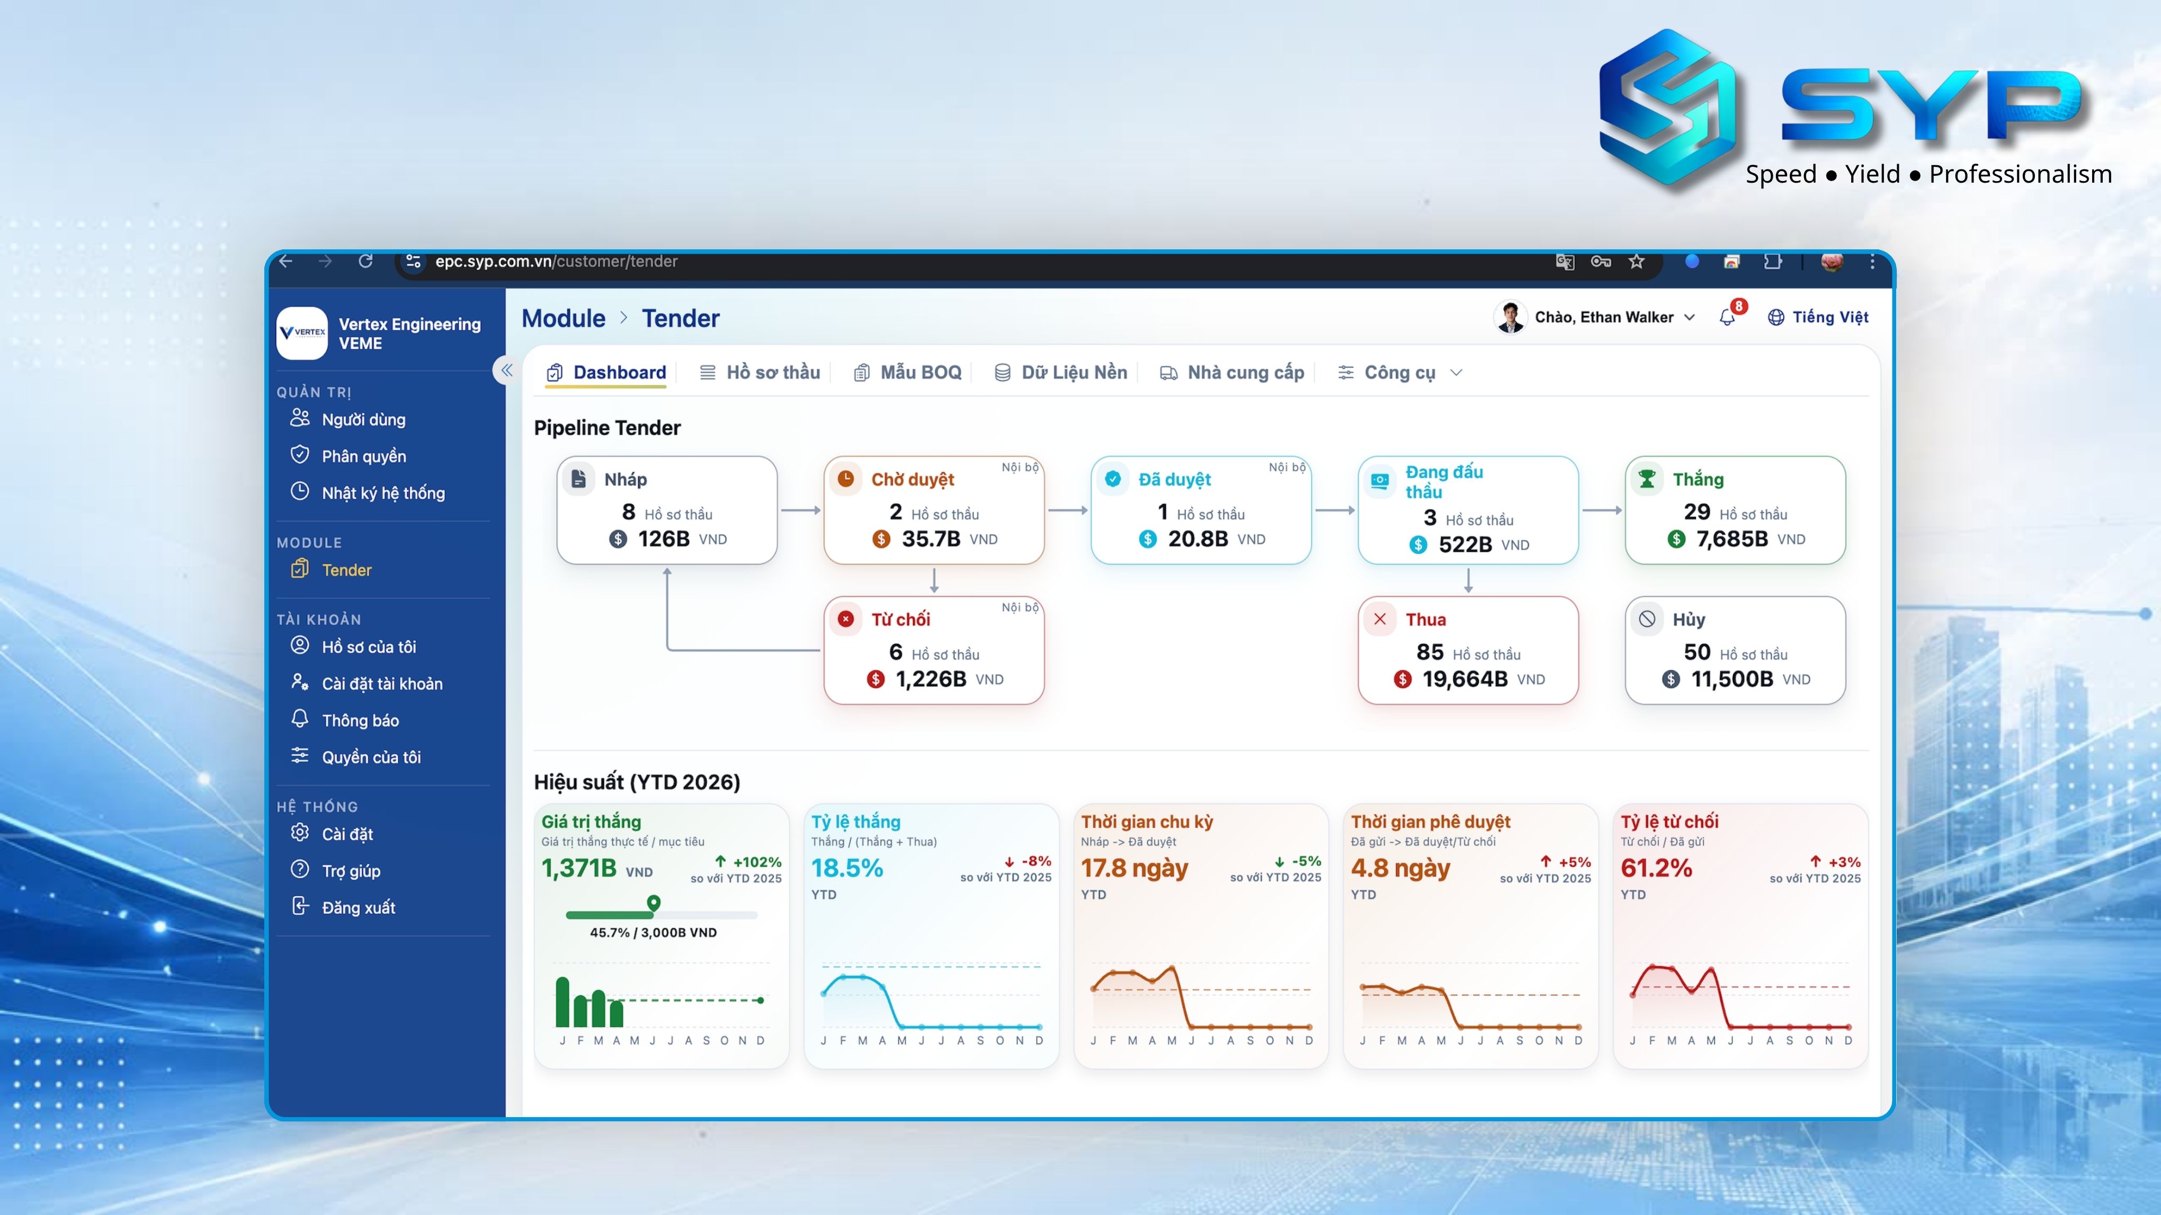Click the Thua cross icon

(1380, 619)
